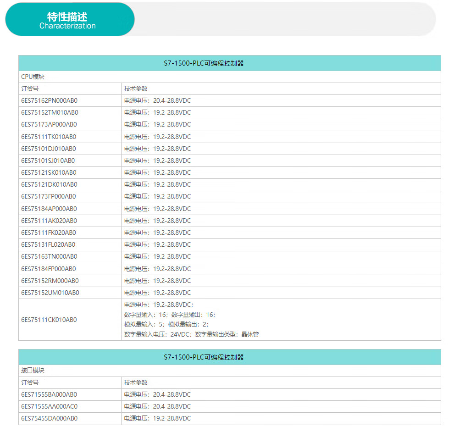Select order number 6ES75111TK010AB0
Screen dimensions: 454x432
tap(49, 137)
